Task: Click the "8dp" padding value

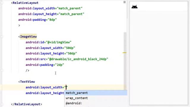Action: (52, 20)
